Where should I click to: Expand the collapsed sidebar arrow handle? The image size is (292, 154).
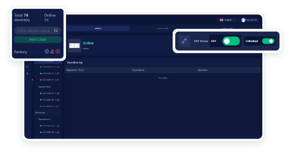(32, 80)
